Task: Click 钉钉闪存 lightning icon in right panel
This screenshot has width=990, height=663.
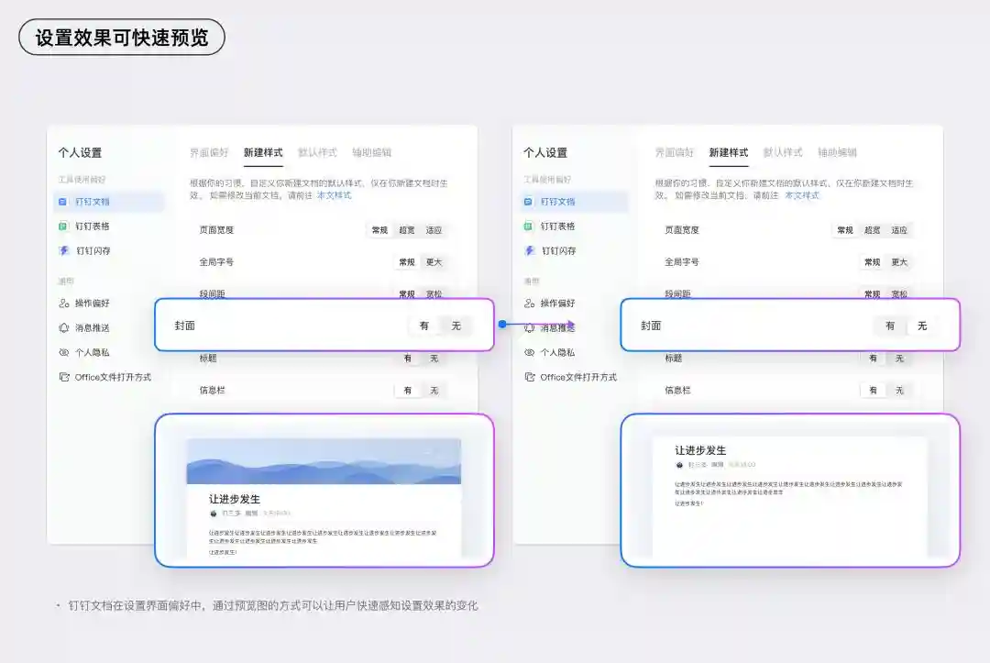Action: tap(530, 250)
